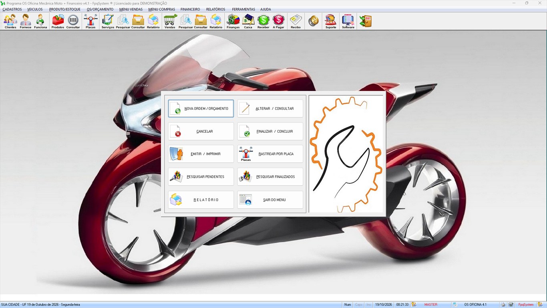The width and height of the screenshot is (547, 308).
Task: Open the Suporte support icon
Action: pos(331,21)
